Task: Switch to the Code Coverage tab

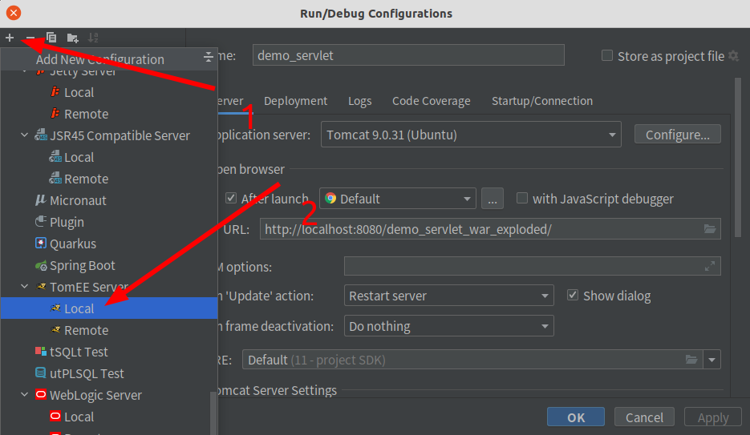Action: coord(432,101)
